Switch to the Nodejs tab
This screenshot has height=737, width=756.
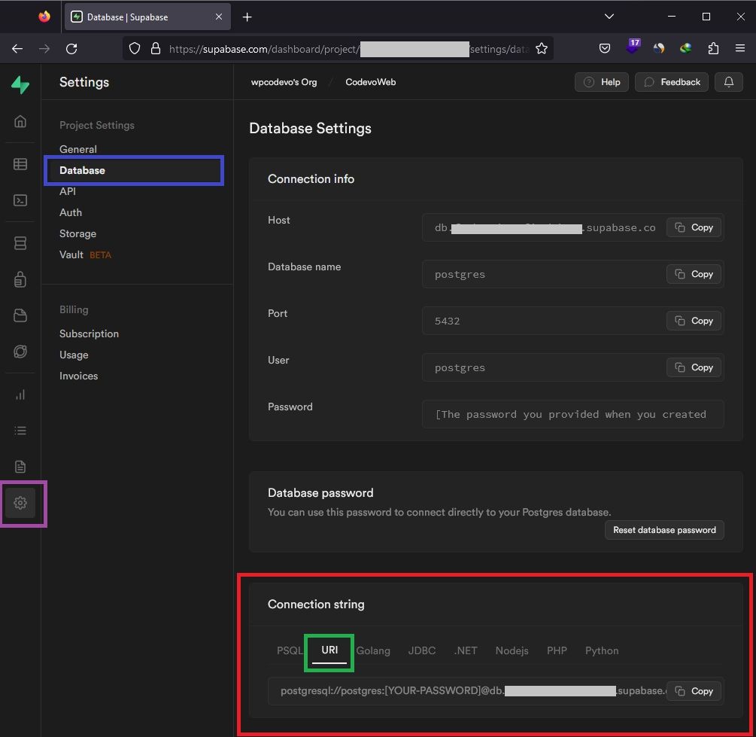coord(512,650)
